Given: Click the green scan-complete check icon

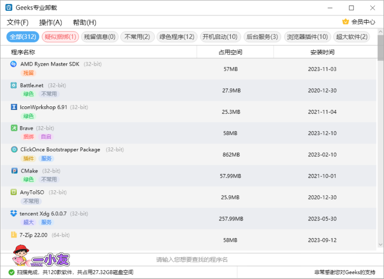Looking at the screenshot, I should click(11, 272).
